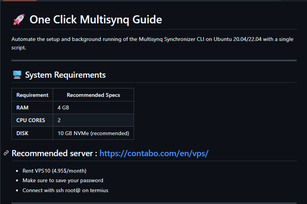Viewport: 307px width, 204px height.
Task: Select the DISK table cell
Action: (x=32, y=133)
